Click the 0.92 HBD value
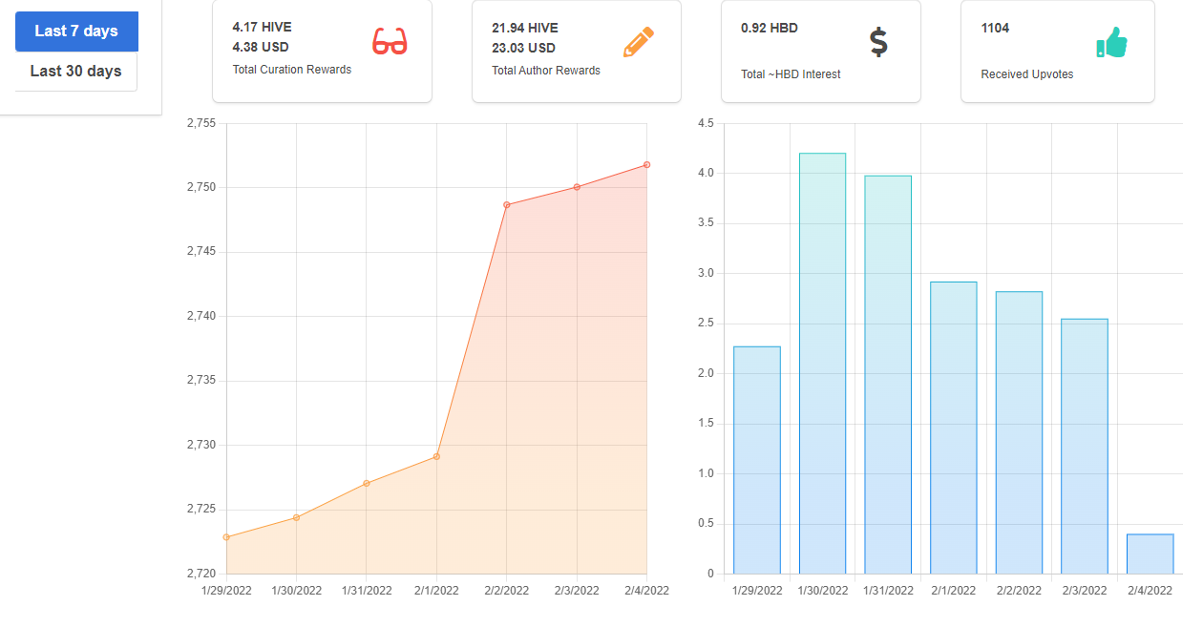This screenshot has height=627, width=1203. point(770,28)
